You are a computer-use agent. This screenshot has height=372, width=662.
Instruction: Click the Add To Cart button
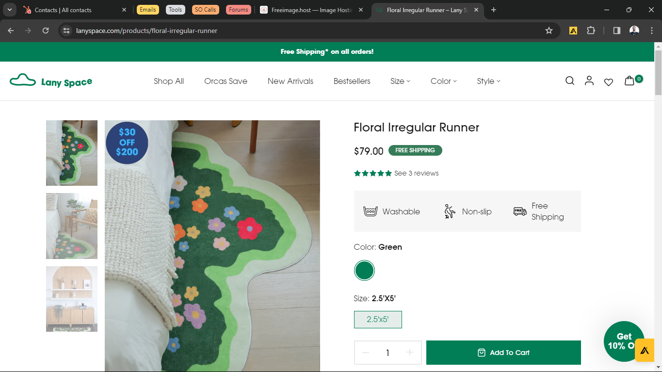pos(503,353)
